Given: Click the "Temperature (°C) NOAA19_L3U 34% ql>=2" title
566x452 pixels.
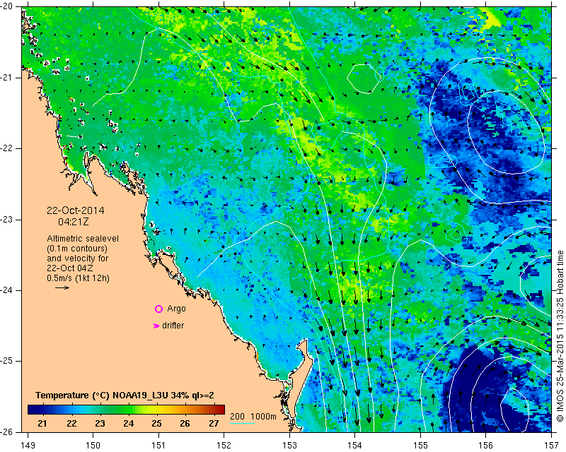Looking at the screenshot, I should click(x=125, y=395).
